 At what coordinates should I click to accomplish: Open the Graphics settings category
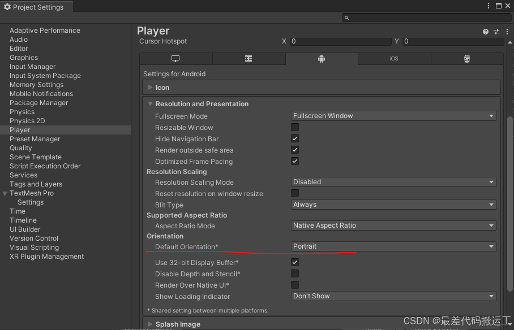click(x=24, y=58)
